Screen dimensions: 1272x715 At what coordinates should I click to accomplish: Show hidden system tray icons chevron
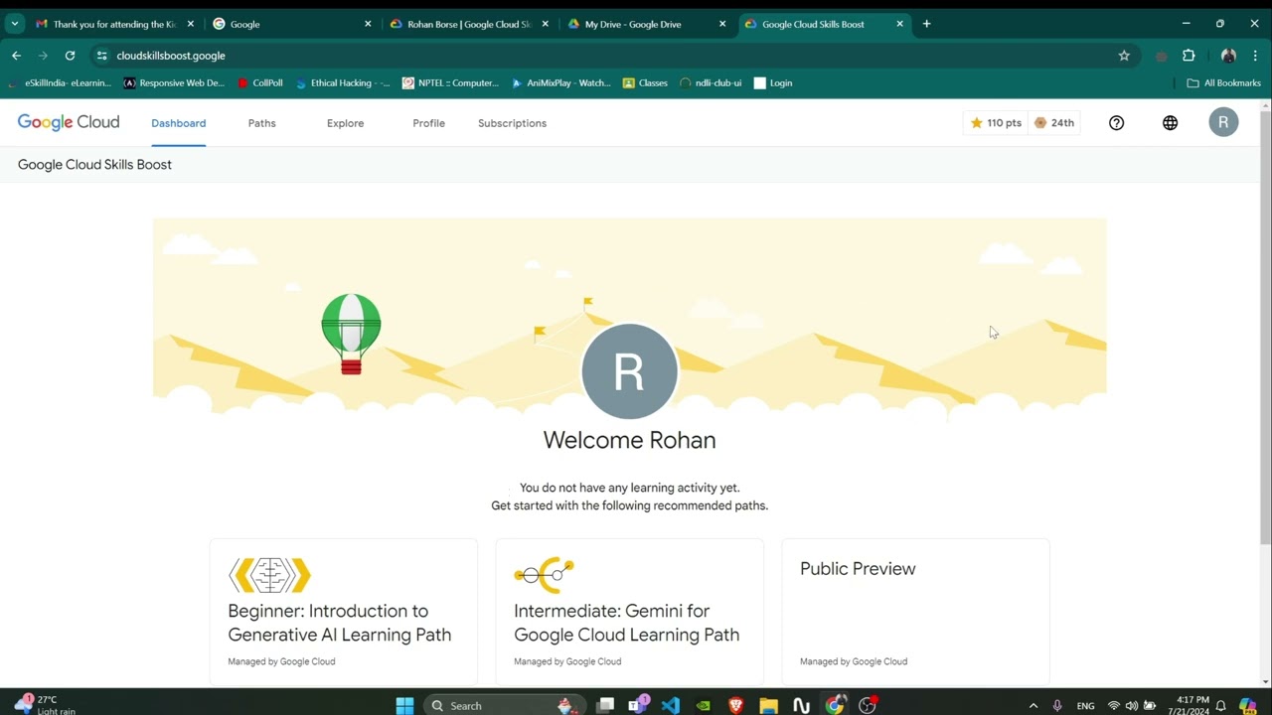[x=1033, y=706]
